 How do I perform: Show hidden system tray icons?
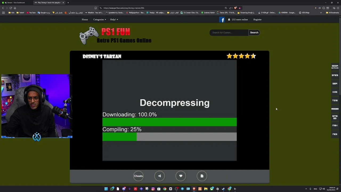pyautogui.click(x=306, y=189)
